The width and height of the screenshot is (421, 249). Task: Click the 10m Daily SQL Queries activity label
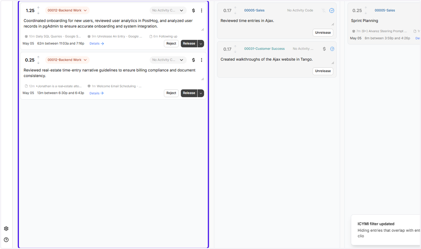pos(55,37)
